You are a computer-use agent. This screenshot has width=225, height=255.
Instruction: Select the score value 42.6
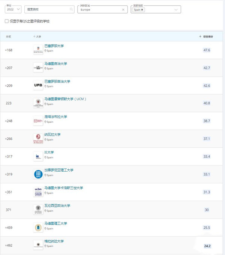[x=207, y=86]
